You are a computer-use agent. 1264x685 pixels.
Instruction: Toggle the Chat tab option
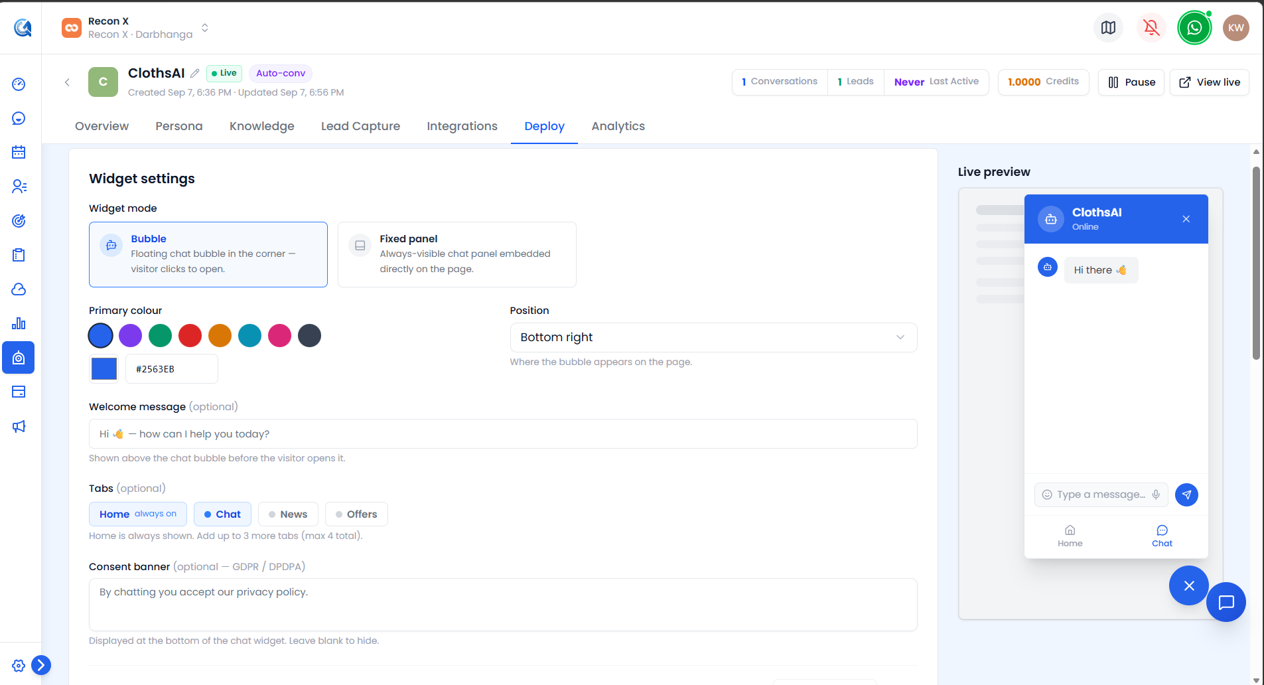222,514
